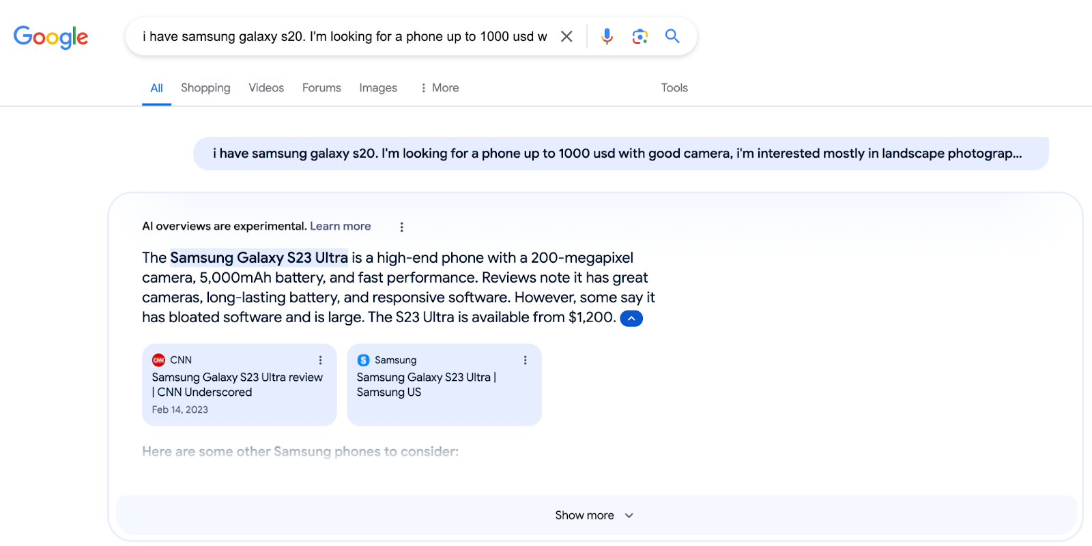The width and height of the screenshot is (1092, 546).
Task: Switch to the Videos tab
Action: [266, 88]
